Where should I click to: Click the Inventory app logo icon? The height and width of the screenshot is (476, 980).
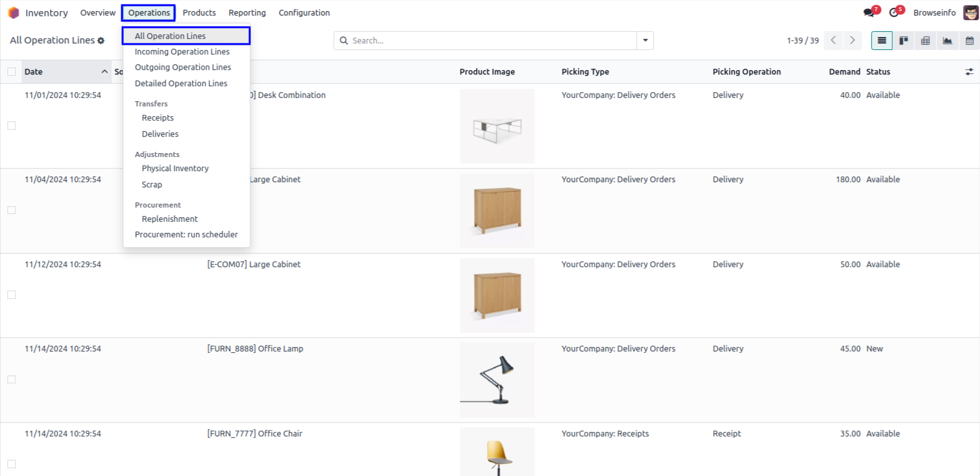(x=14, y=13)
